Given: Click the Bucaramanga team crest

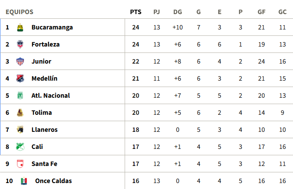Looking at the screenshot, I should tap(20, 27).
